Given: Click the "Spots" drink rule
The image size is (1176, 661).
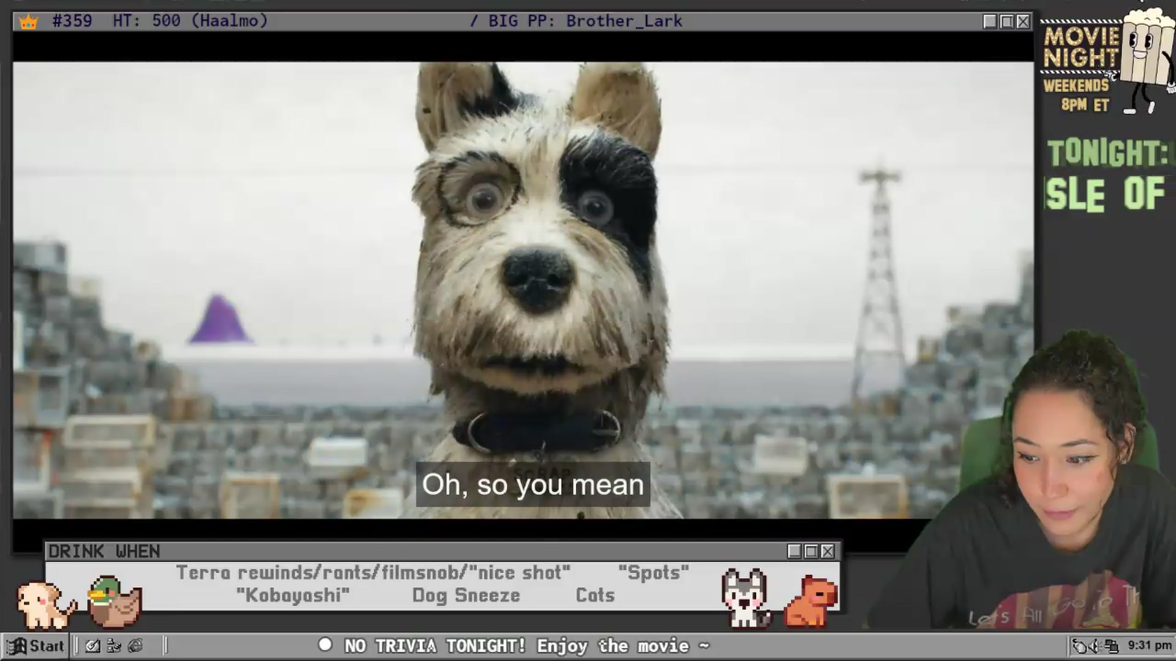Looking at the screenshot, I should pyautogui.click(x=654, y=573).
